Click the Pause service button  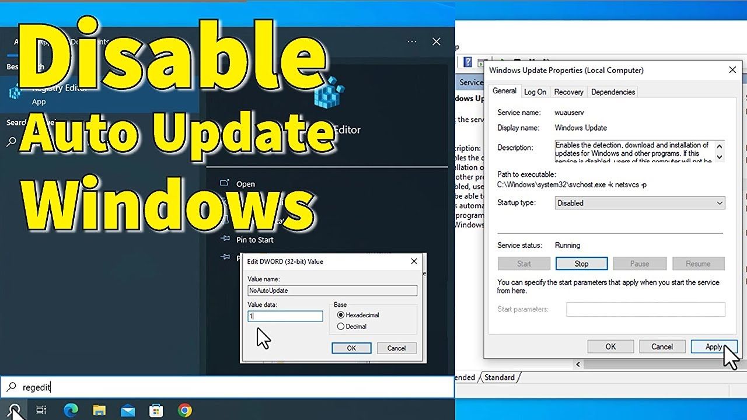[x=640, y=264]
